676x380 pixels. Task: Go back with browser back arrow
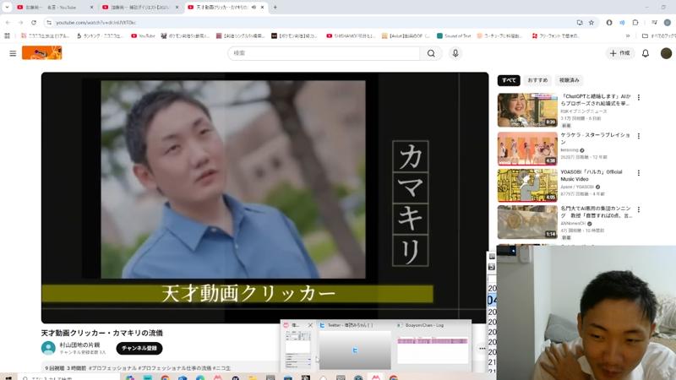[x=8, y=23]
